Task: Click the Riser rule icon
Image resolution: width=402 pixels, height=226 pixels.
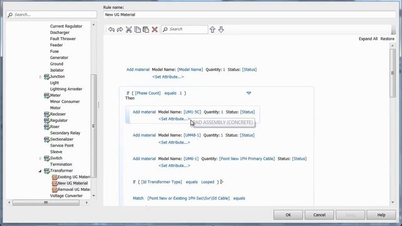Action: pos(46,127)
